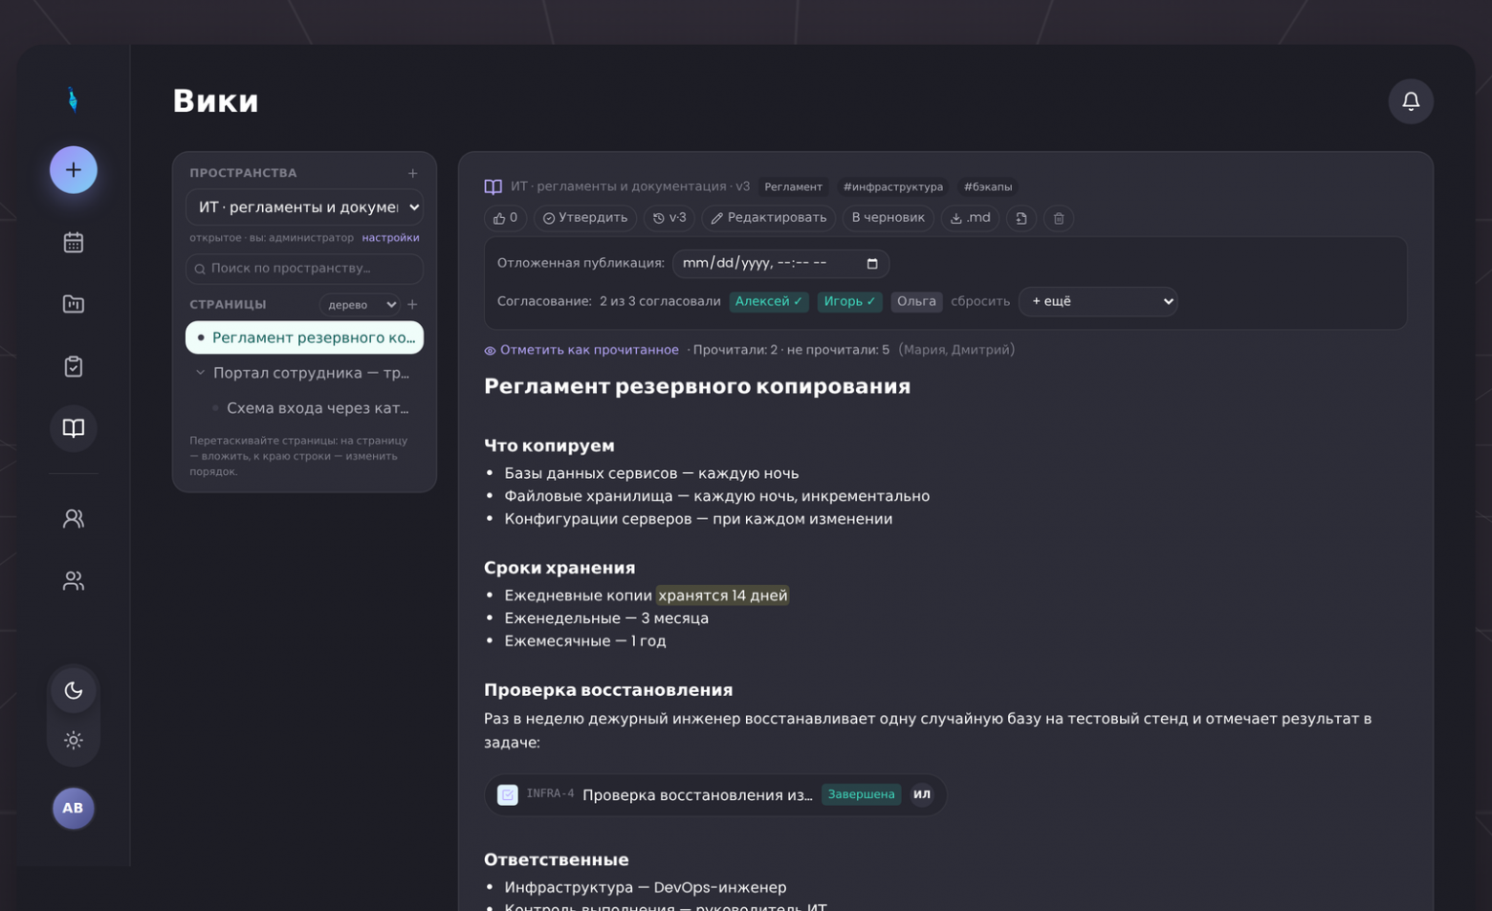Screen dimensions: 1492x911
Task: Open the date picker calendar icon in deferred publication
Action: pyautogui.click(x=872, y=264)
